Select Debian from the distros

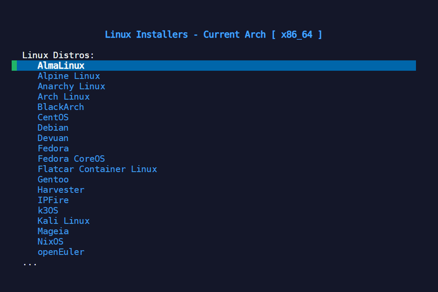pyautogui.click(x=53, y=128)
